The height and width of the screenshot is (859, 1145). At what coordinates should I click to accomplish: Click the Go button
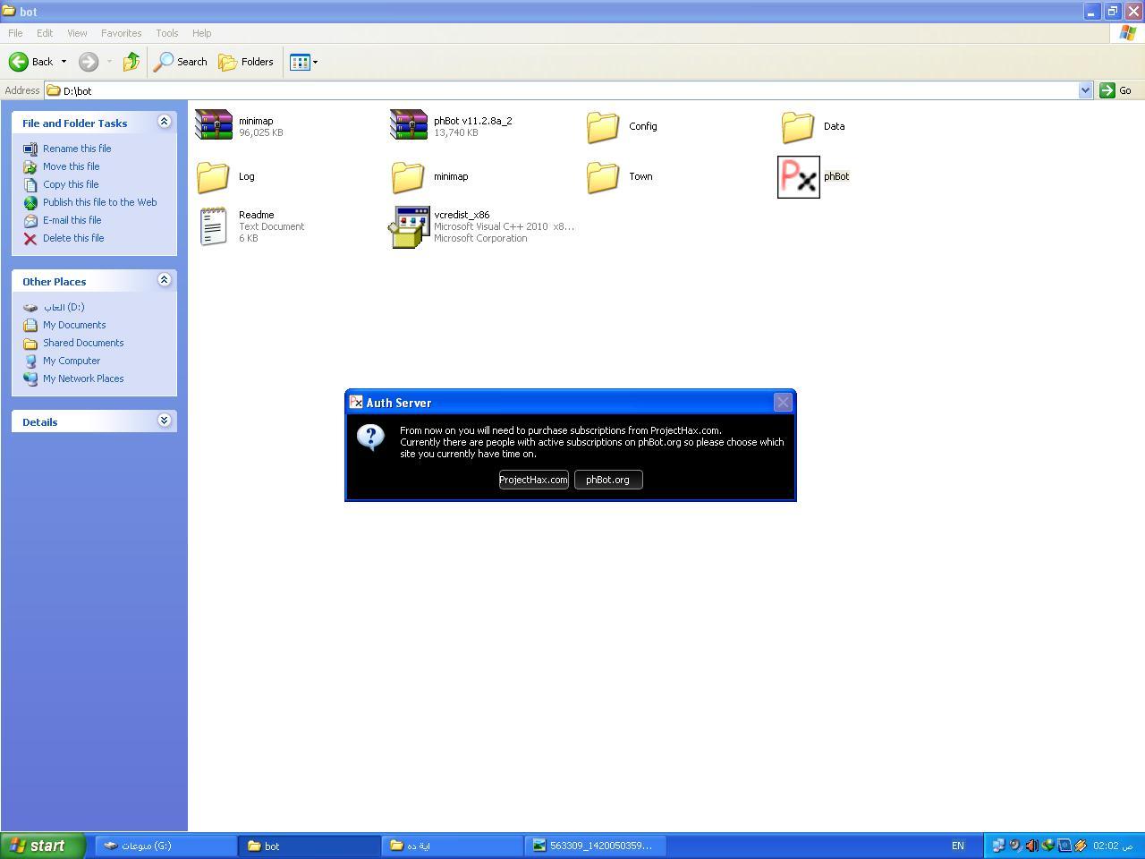1116,90
